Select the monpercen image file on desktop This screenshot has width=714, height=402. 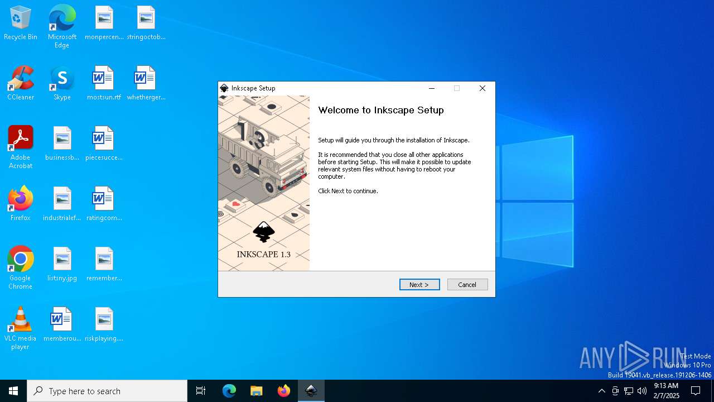coord(104,23)
